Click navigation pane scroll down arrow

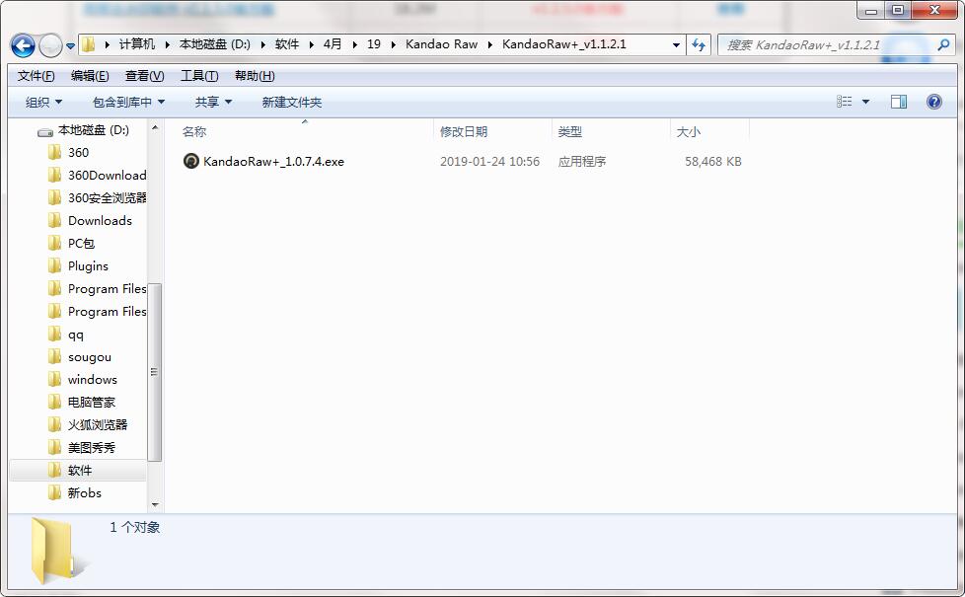click(x=155, y=504)
